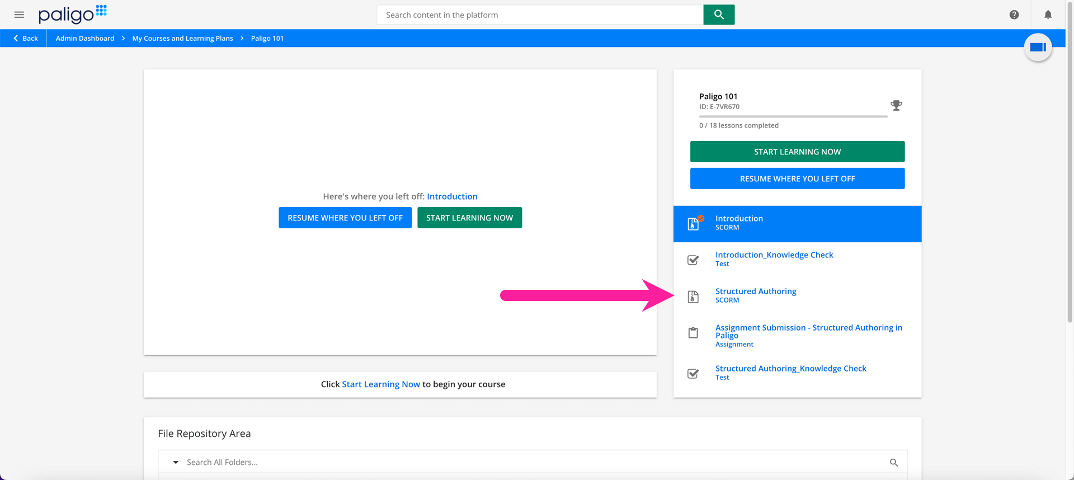Click the 'File Repository Area' heading
The width and height of the screenshot is (1074, 480).
click(x=204, y=434)
